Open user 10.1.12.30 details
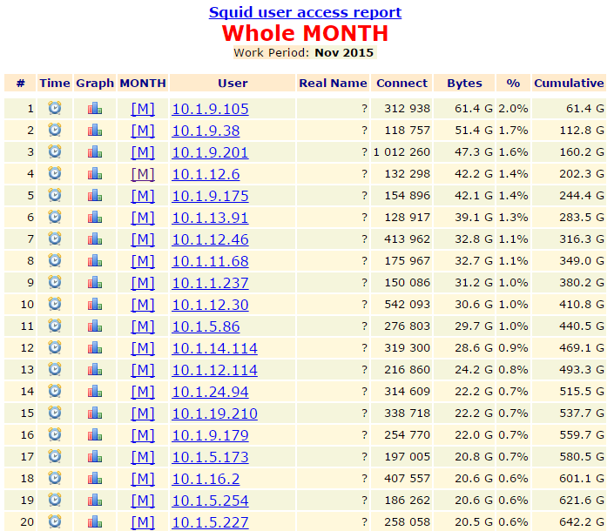This screenshot has width=614, height=531. pos(210,305)
